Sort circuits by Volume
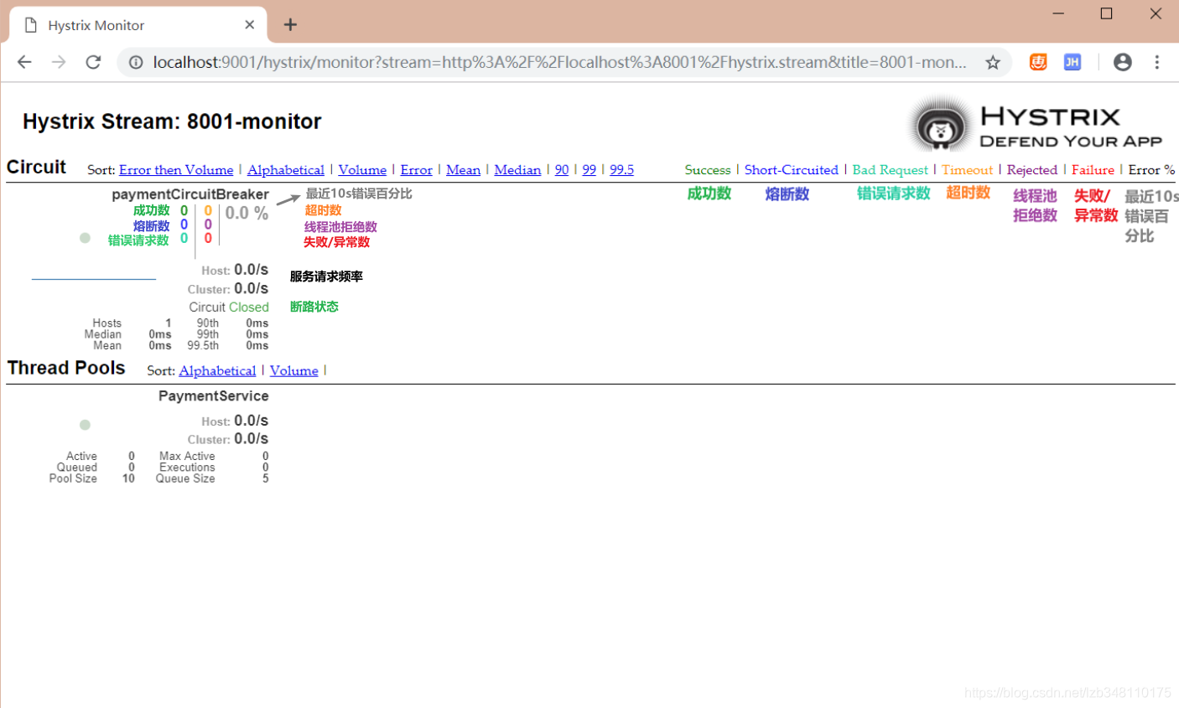Viewport: 1179px width, 708px height. 362,169
